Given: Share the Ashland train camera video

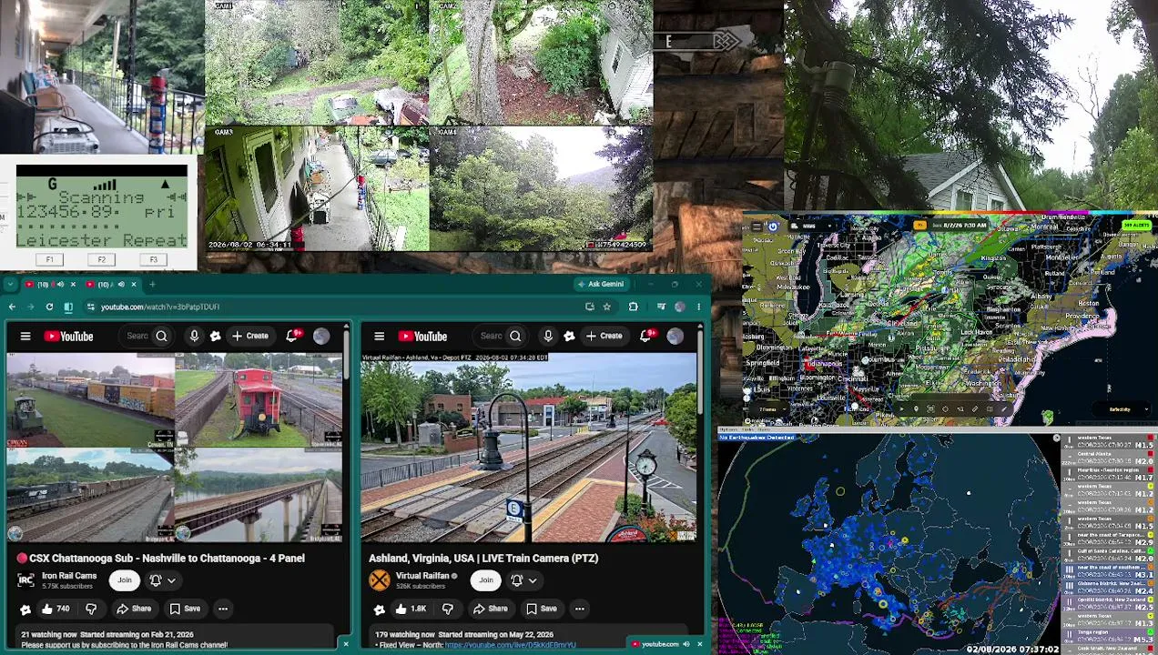Looking at the screenshot, I should [490, 609].
